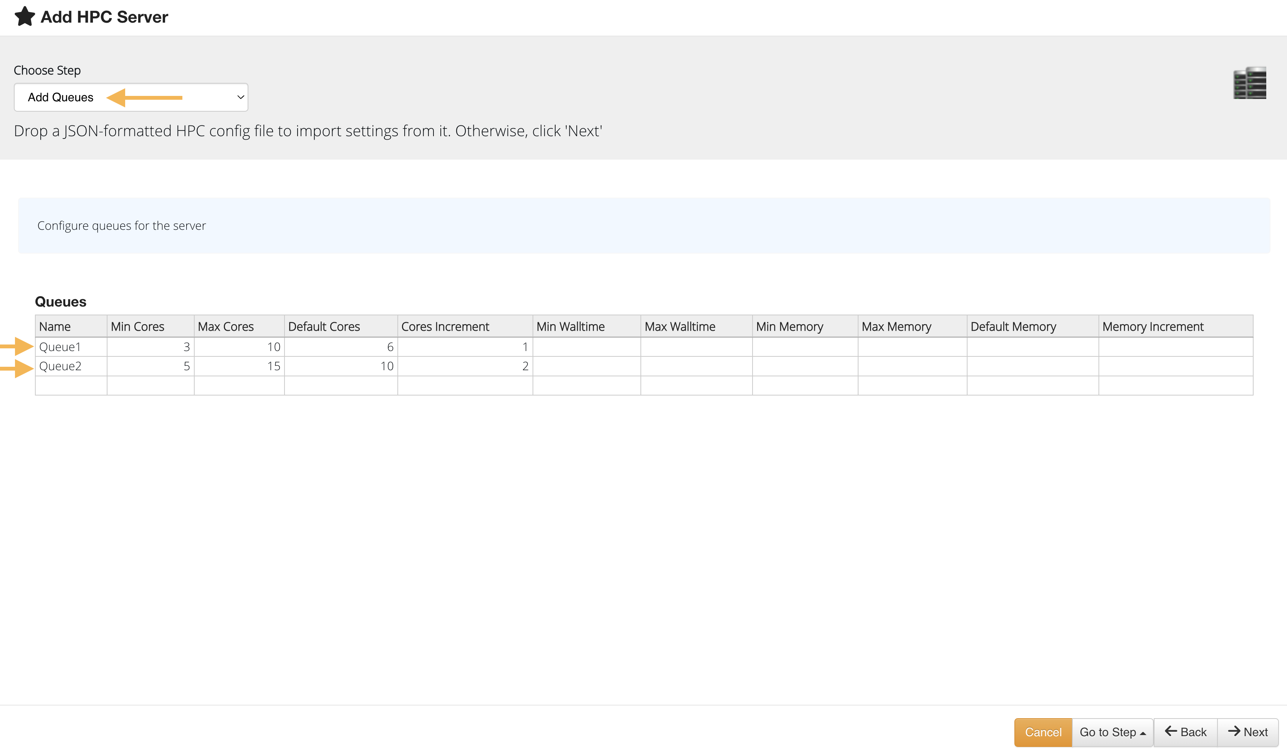
Task: Click the Min Memory column header
Action: click(x=805, y=326)
